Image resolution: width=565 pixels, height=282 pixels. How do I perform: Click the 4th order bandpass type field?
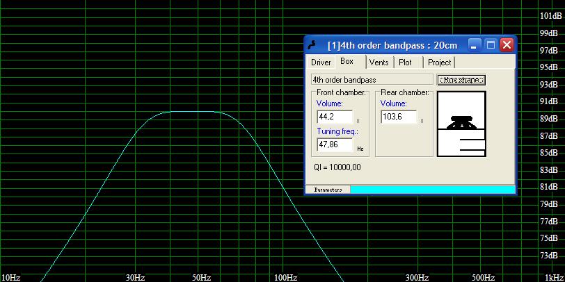click(x=372, y=79)
